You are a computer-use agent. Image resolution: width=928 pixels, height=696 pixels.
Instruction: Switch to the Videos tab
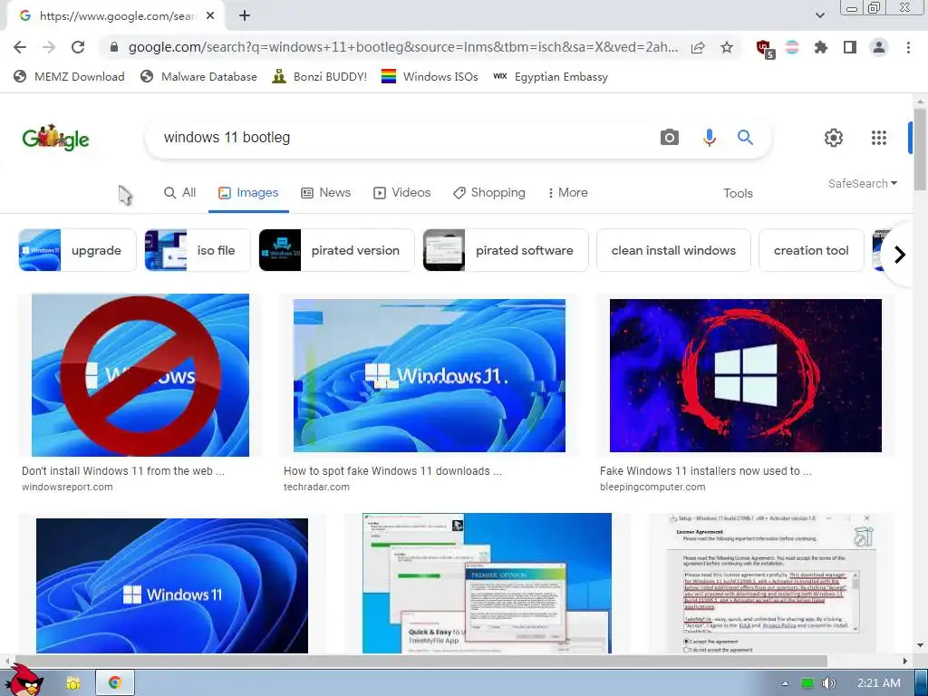[x=401, y=193]
